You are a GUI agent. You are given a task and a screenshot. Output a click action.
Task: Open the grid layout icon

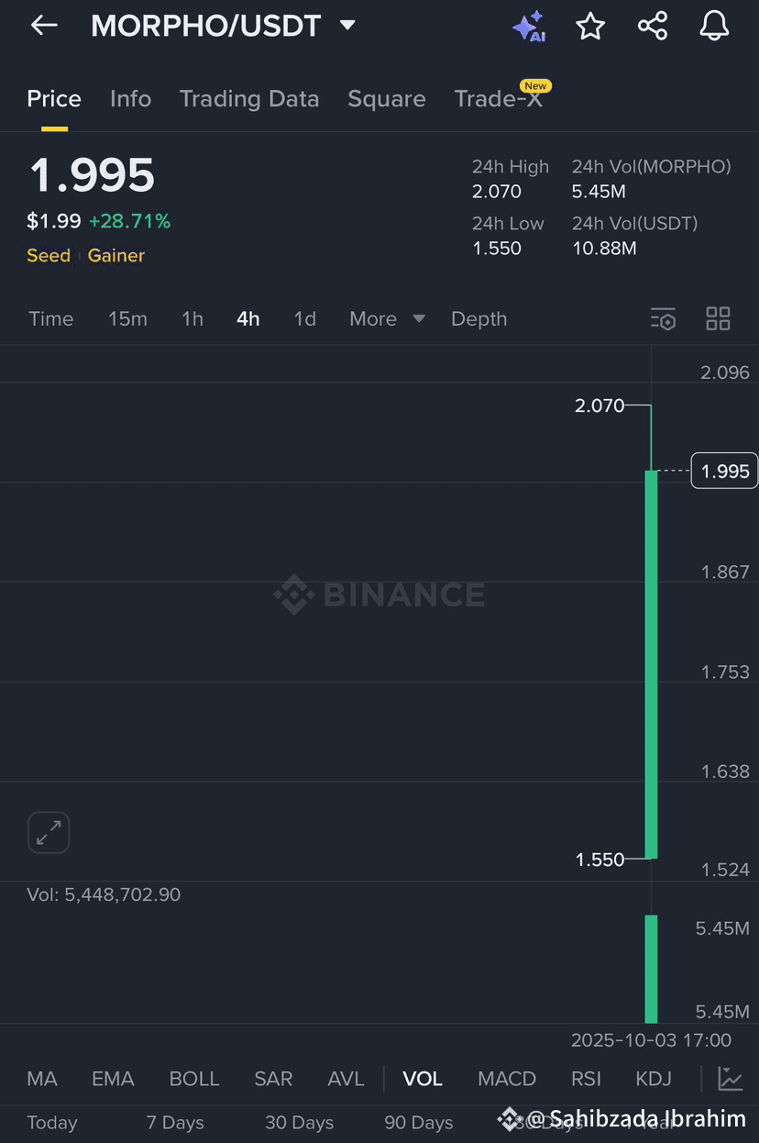pos(718,319)
